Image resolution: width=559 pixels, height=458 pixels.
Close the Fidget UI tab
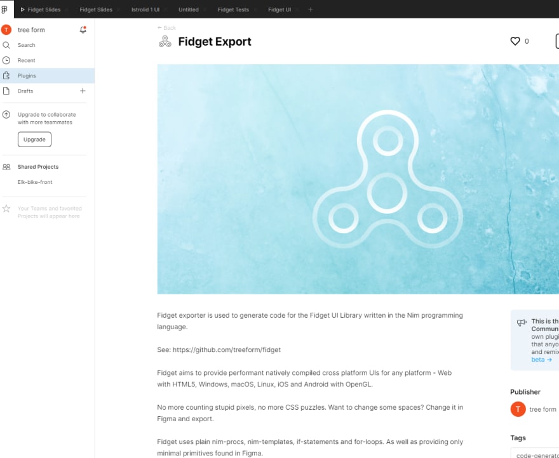[297, 10]
